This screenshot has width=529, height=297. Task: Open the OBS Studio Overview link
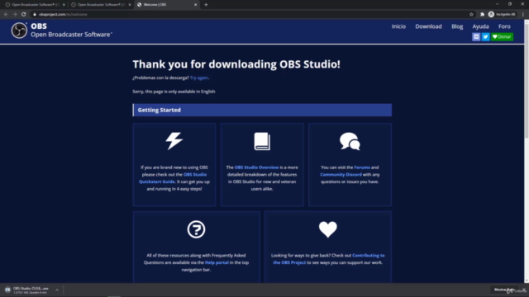(256, 167)
